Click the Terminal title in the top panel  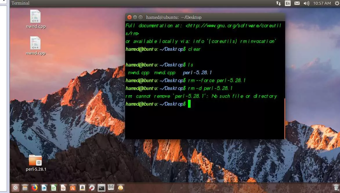[21, 3]
